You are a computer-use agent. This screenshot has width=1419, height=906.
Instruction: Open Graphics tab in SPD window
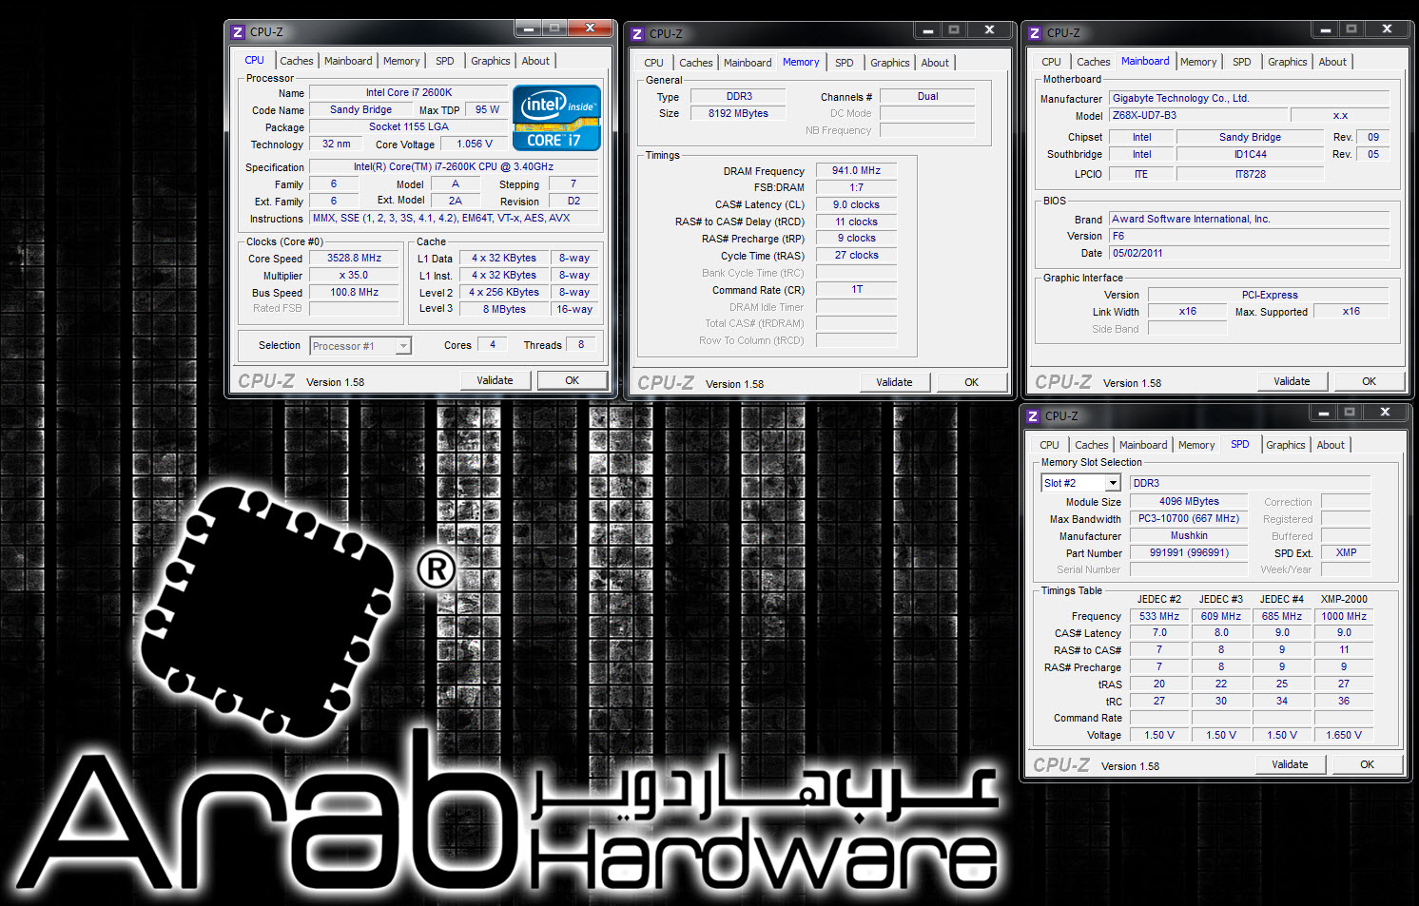click(x=1286, y=445)
